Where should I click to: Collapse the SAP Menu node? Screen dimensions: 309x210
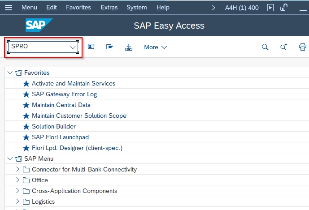coord(10,159)
